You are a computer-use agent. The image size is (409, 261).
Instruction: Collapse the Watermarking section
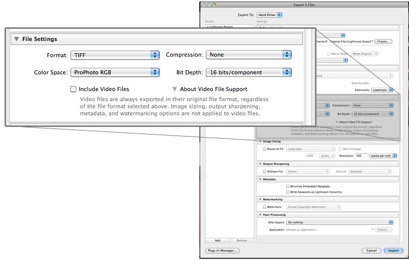[260, 199]
